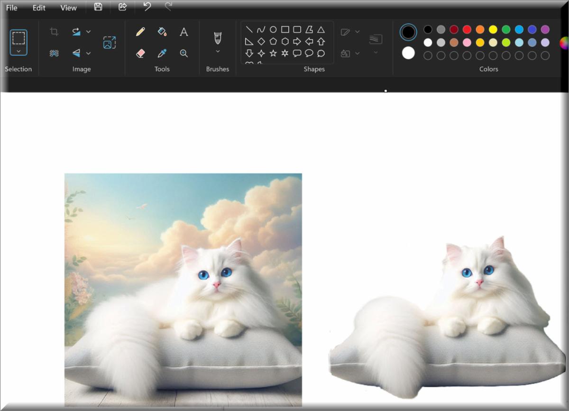This screenshot has width=569, height=411.
Task: Set Color 1 black as active
Action: tap(408, 32)
